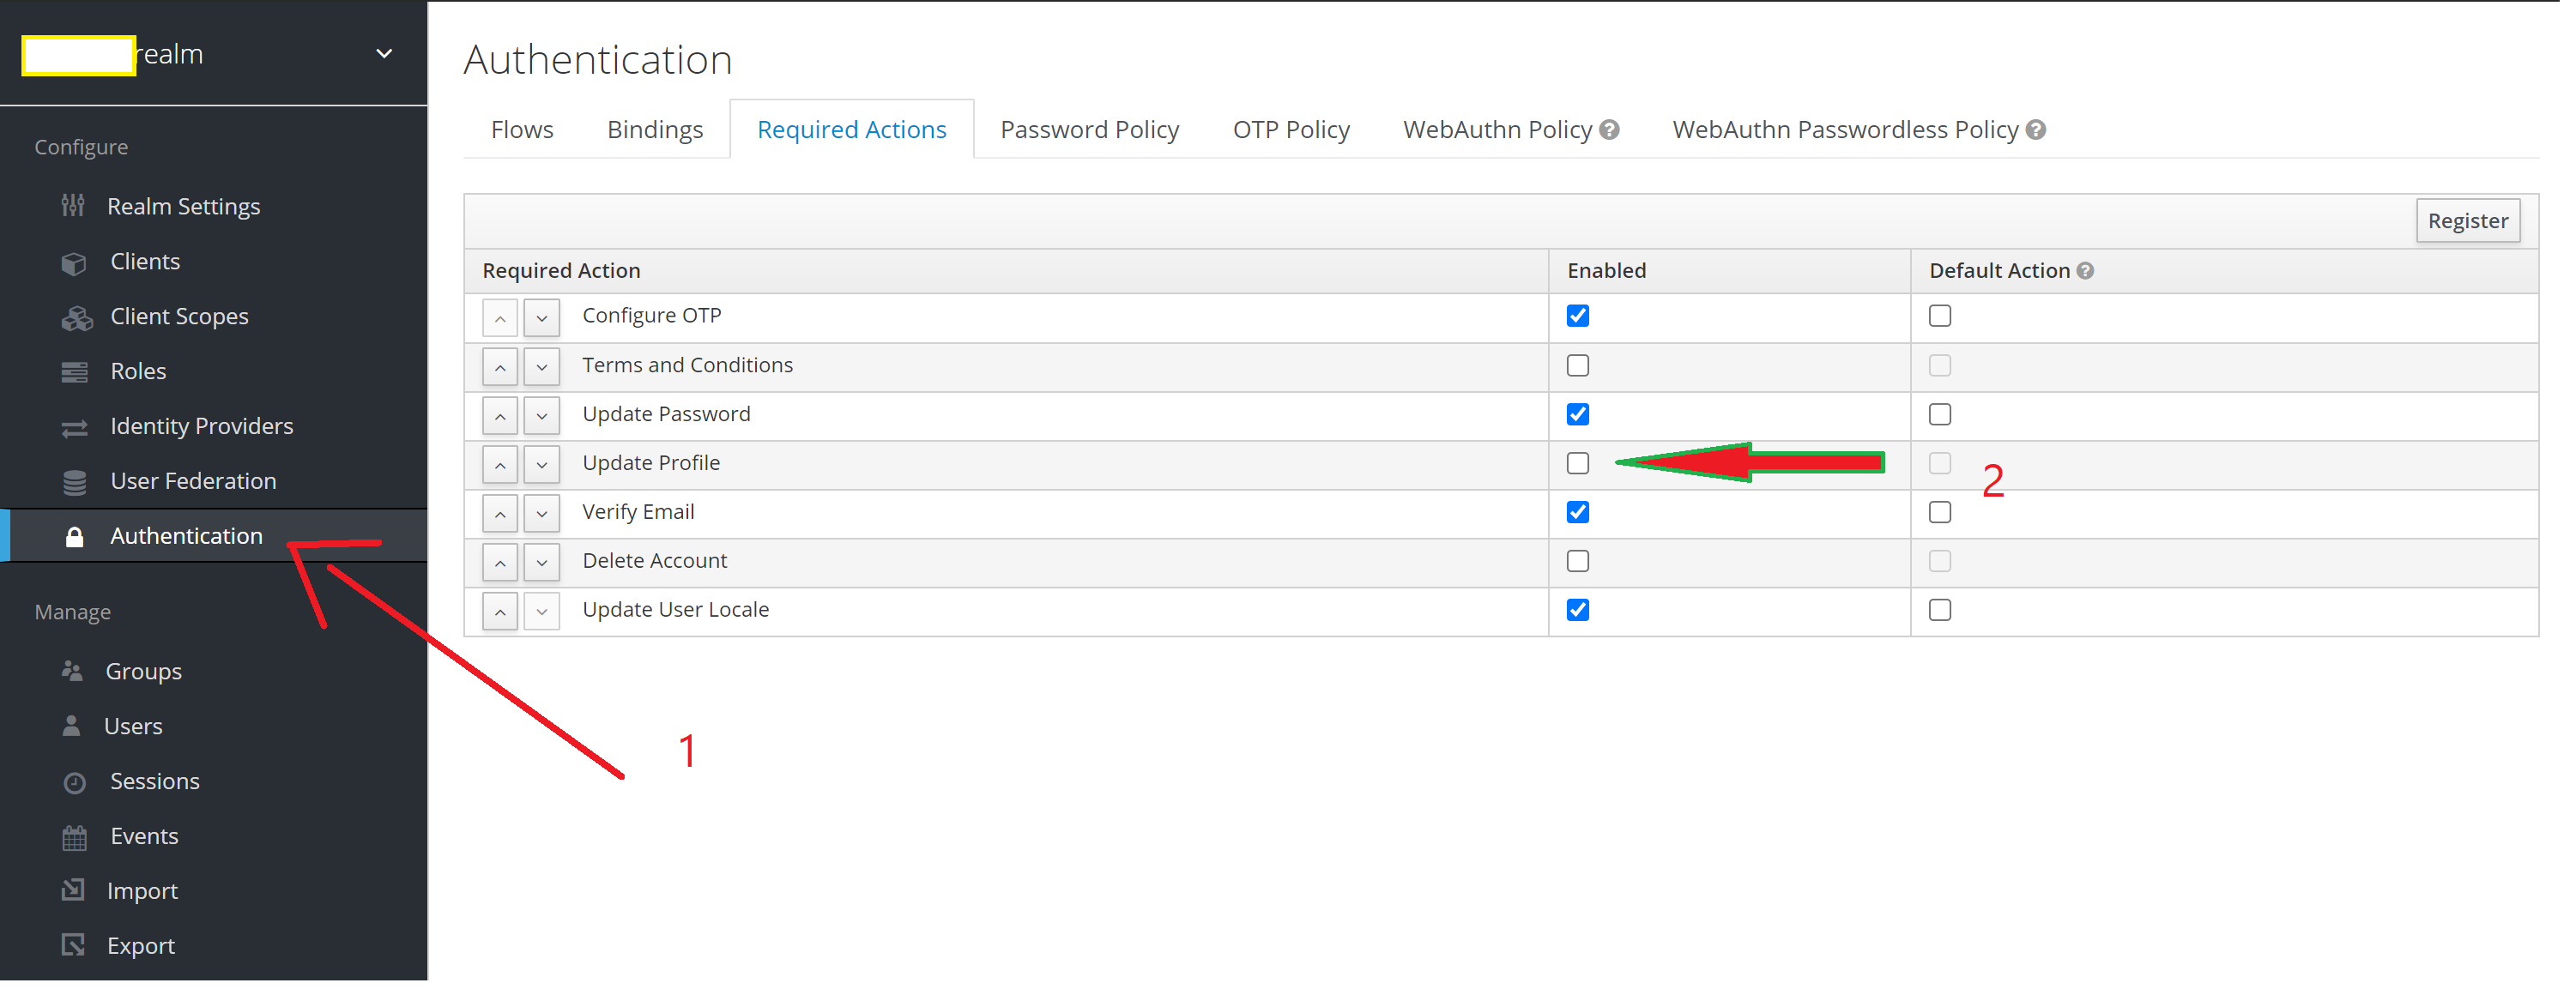
Task: Click the Sessions clock icon
Action: 75,783
